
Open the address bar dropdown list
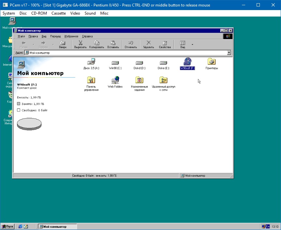pyautogui.click(x=229, y=53)
